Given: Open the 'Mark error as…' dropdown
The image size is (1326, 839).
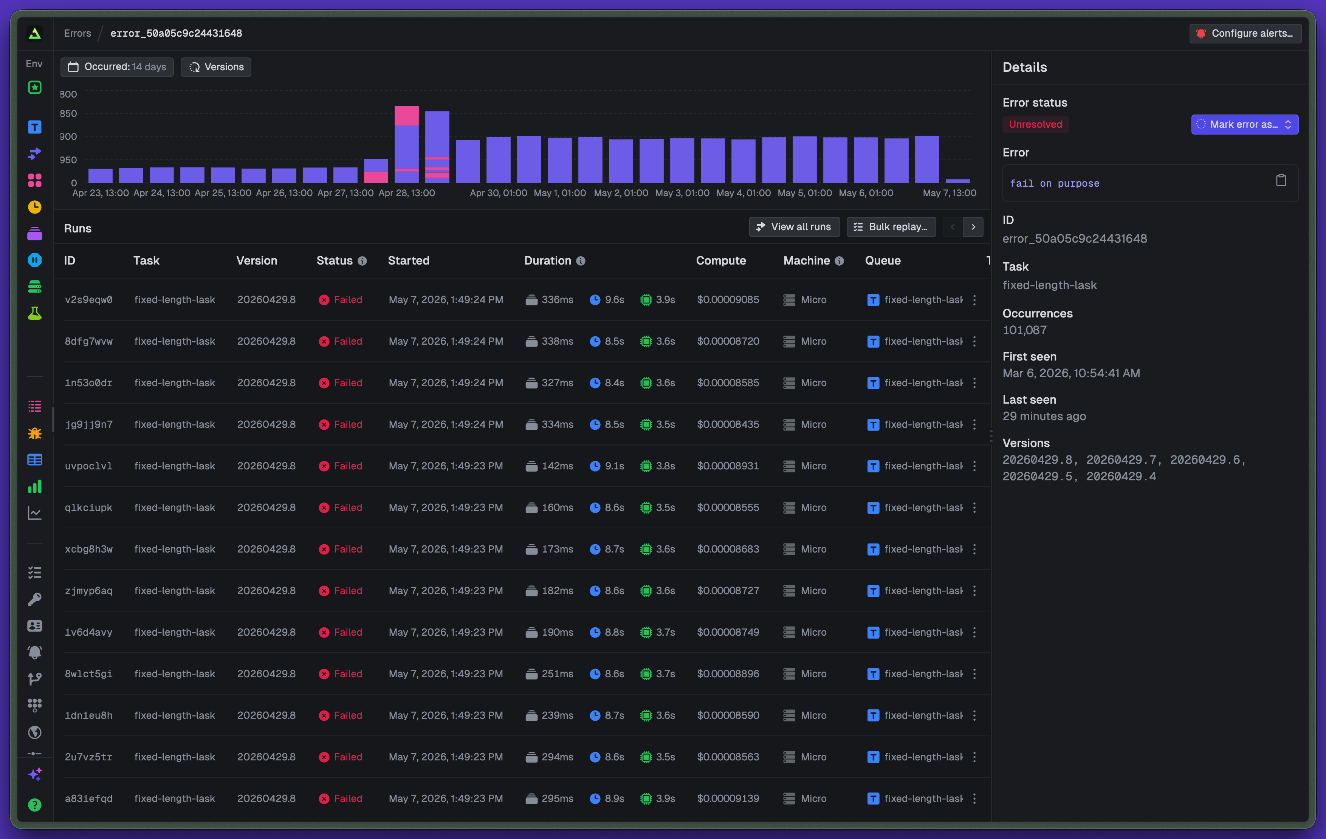Looking at the screenshot, I should coord(1244,124).
